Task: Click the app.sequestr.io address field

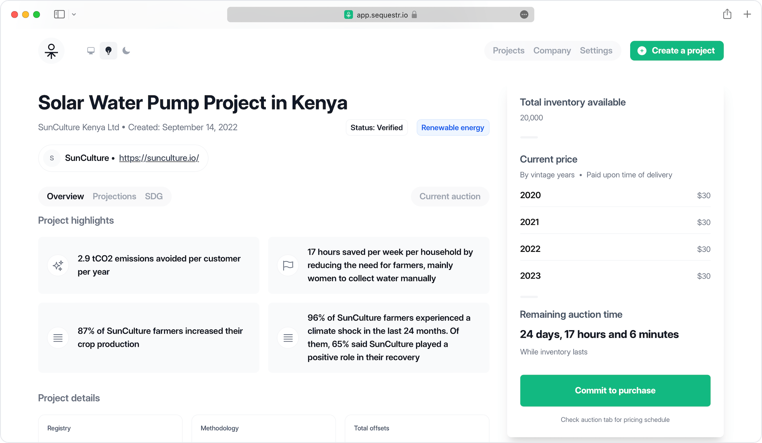Action: [x=382, y=15]
